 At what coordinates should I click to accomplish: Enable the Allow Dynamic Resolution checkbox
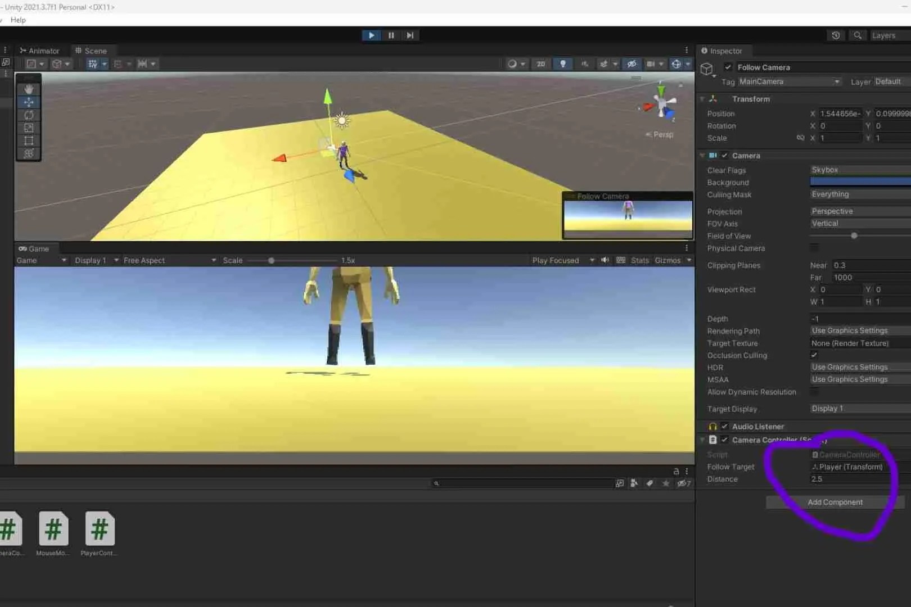pyautogui.click(x=814, y=392)
